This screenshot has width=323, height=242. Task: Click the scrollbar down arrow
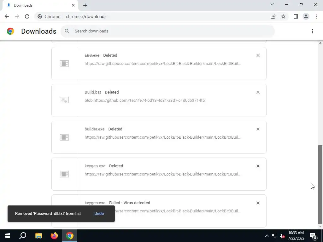pyautogui.click(x=320, y=227)
